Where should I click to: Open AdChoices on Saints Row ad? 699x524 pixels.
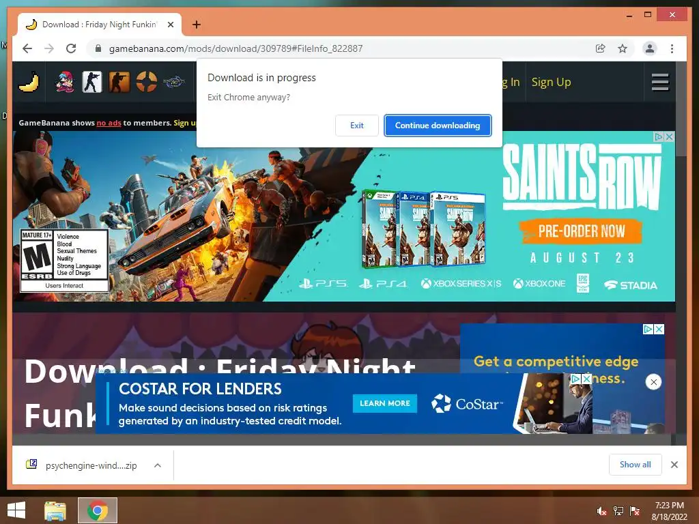click(x=659, y=136)
